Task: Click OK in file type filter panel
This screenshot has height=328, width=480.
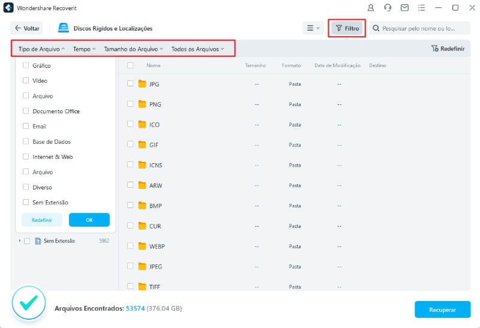Action: coord(89,219)
